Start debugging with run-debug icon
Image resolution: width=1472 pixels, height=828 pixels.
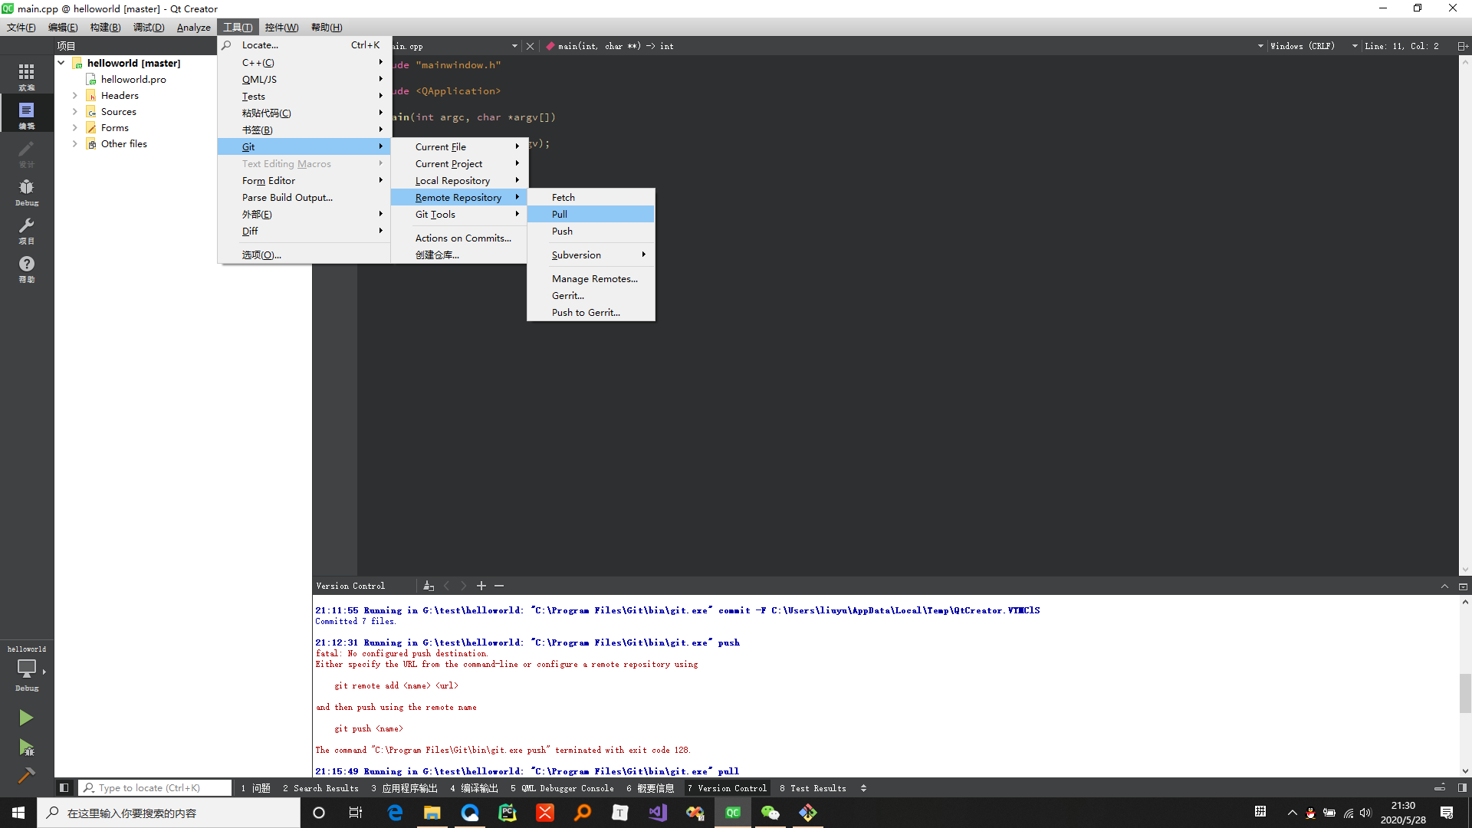pos(26,747)
